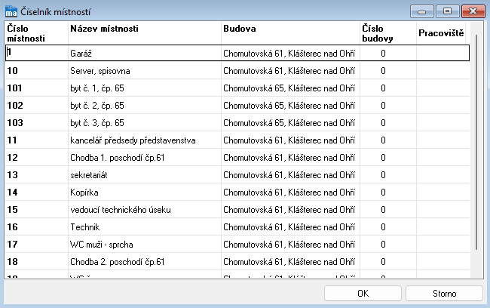Select the sekretariát row
This screenshot has width=490, height=308.
(x=237, y=174)
